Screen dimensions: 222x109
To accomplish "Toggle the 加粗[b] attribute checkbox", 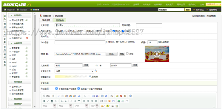I will pos(104,31).
